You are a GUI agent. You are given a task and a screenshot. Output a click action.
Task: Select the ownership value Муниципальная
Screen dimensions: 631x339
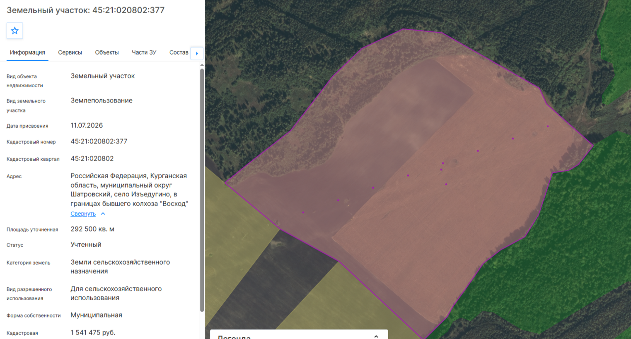96,315
